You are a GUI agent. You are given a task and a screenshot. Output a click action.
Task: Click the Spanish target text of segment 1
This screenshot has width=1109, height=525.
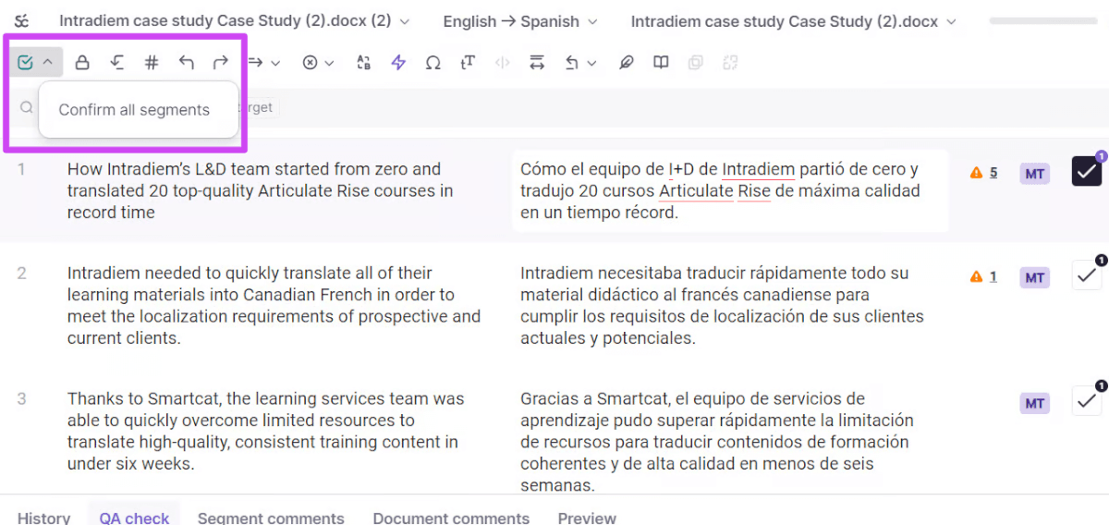pyautogui.click(x=721, y=190)
